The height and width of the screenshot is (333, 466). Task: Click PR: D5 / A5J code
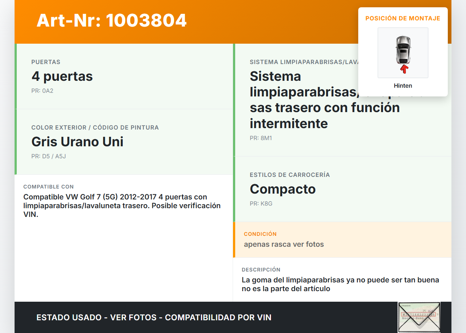48,156
